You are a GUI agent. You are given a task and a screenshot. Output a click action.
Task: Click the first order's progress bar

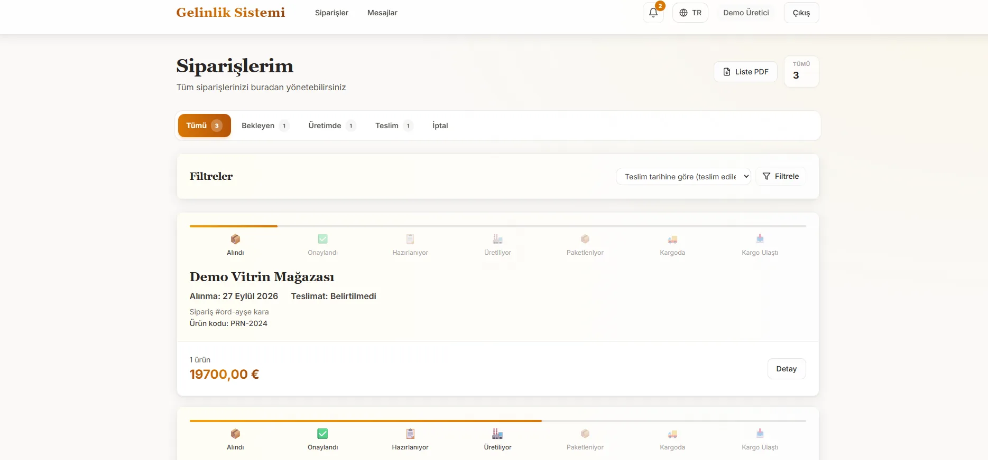coord(498,226)
